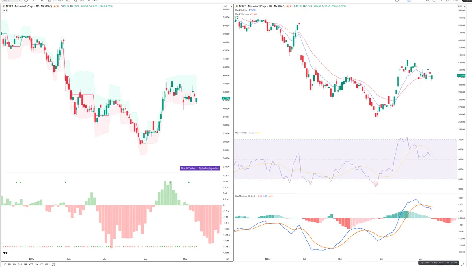472x267 pixels.
Task: Select the 5Y time range
Action: click(x=41, y=265)
